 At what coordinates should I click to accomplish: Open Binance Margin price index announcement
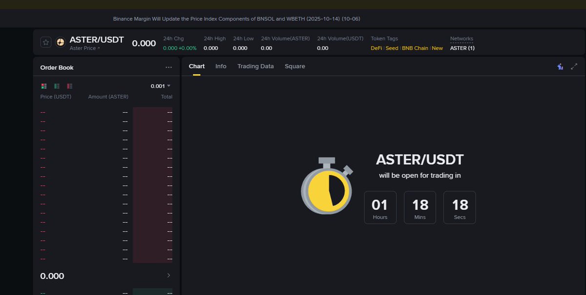237,19
